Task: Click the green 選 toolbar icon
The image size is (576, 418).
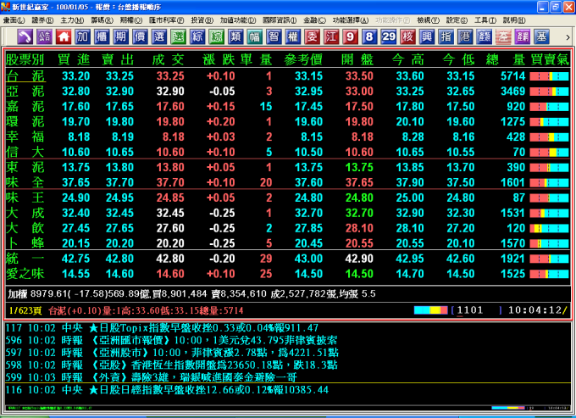Action: click(x=178, y=36)
